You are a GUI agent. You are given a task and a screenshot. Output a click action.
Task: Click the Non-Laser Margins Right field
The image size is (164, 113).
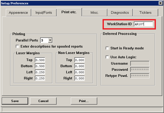[80, 78]
